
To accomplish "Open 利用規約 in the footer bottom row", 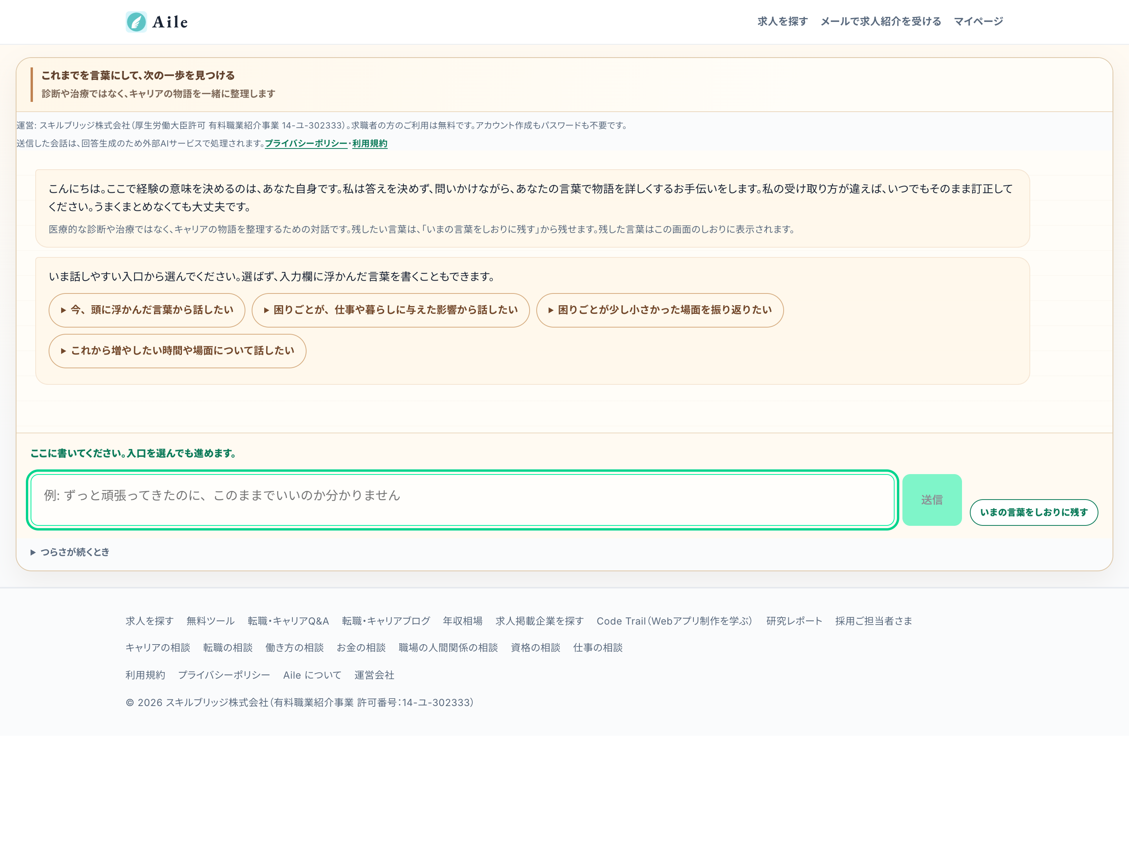I will click(x=145, y=675).
